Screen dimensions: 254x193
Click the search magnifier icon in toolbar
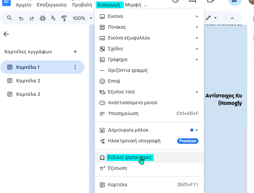tap(9, 18)
